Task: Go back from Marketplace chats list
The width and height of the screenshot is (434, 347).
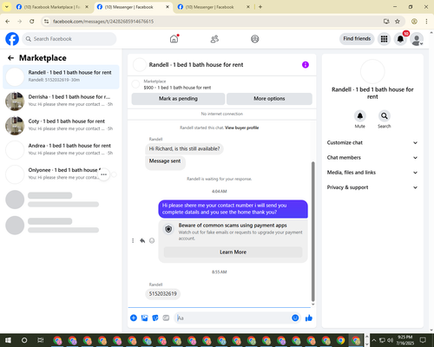Action: click(x=10, y=58)
